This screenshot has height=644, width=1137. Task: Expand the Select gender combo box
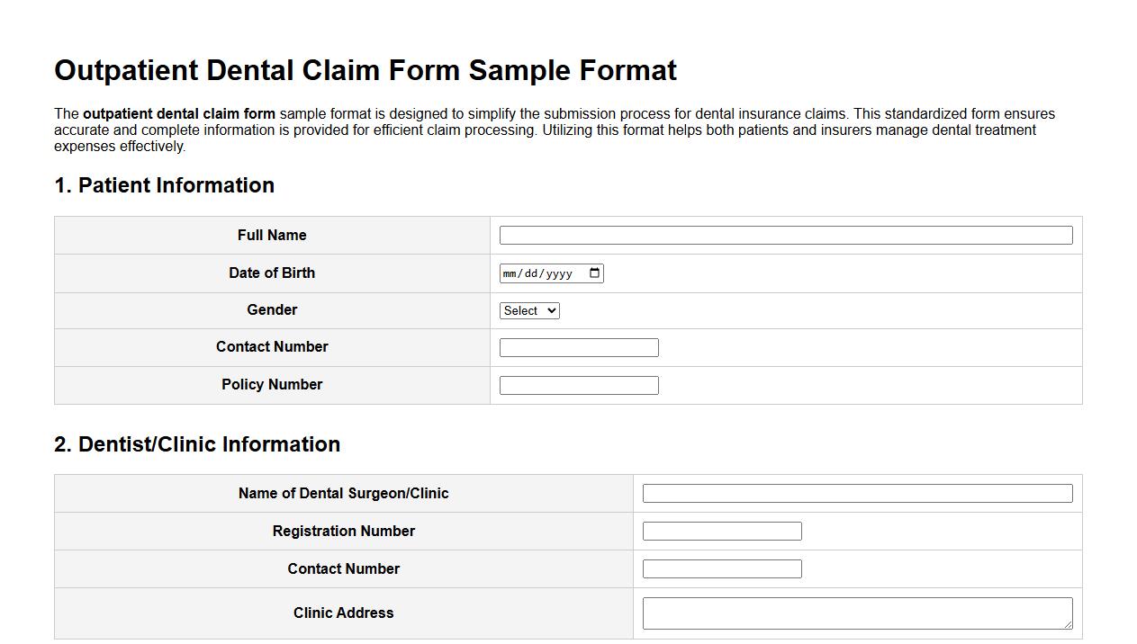528,309
